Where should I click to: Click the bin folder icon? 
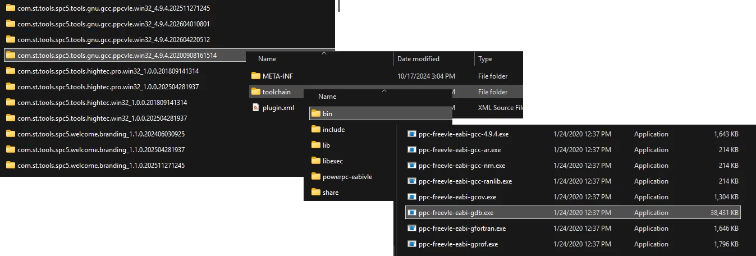tap(315, 113)
